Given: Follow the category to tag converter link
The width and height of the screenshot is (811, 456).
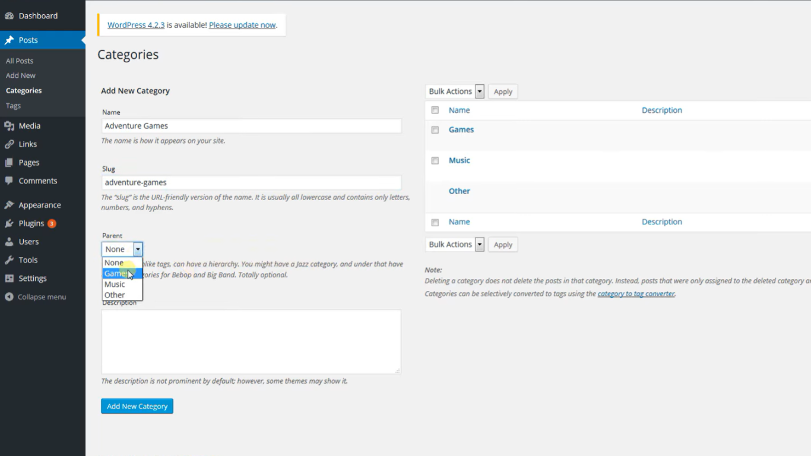Looking at the screenshot, I should coord(636,294).
